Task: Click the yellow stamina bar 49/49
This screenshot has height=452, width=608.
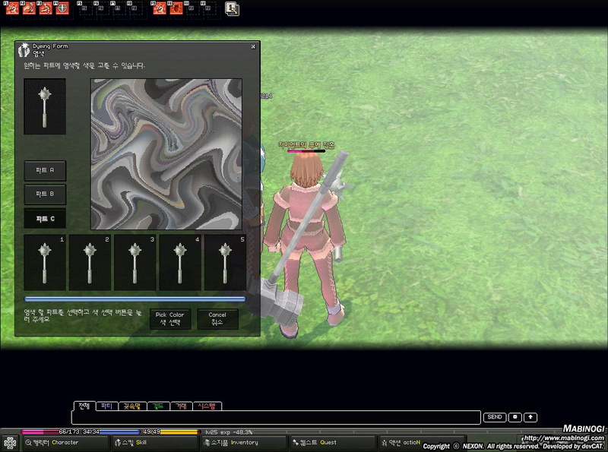Action: 170,431
